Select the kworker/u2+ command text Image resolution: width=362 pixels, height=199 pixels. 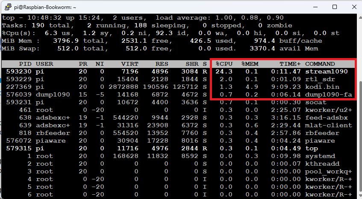click(x=329, y=110)
